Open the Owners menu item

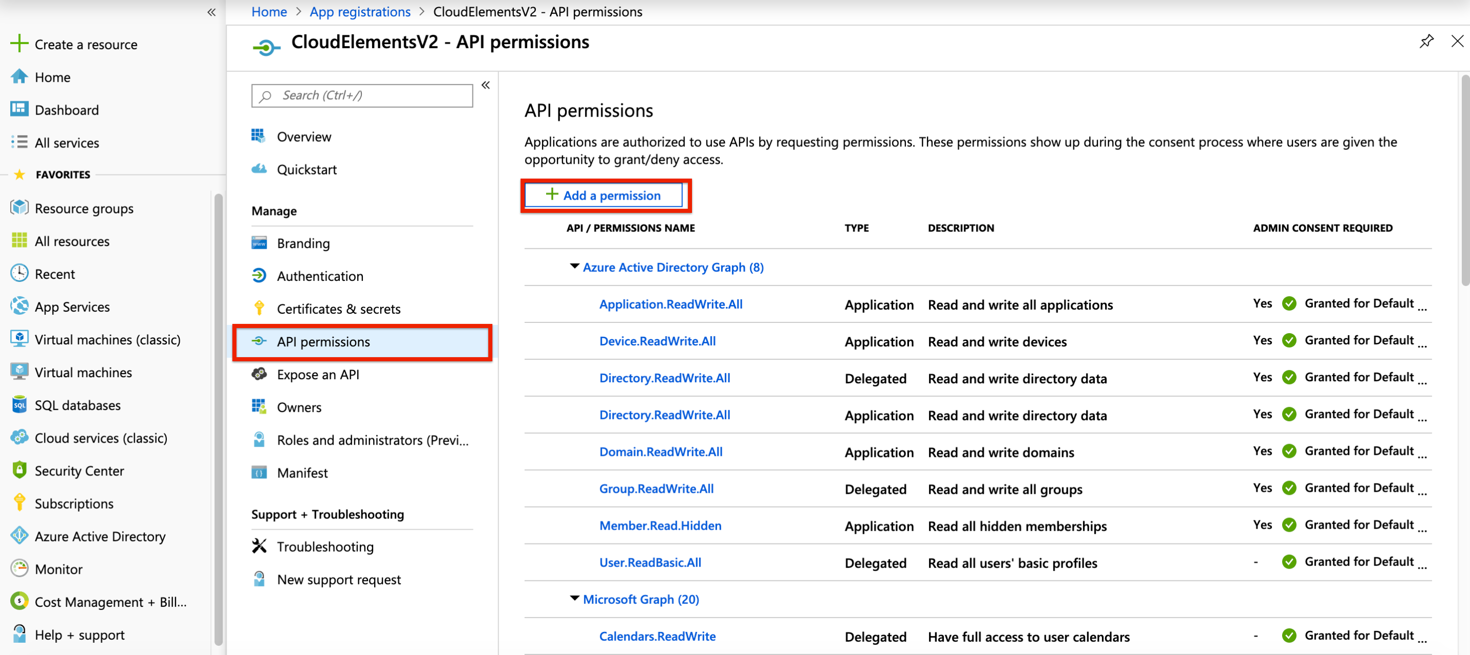tap(299, 407)
